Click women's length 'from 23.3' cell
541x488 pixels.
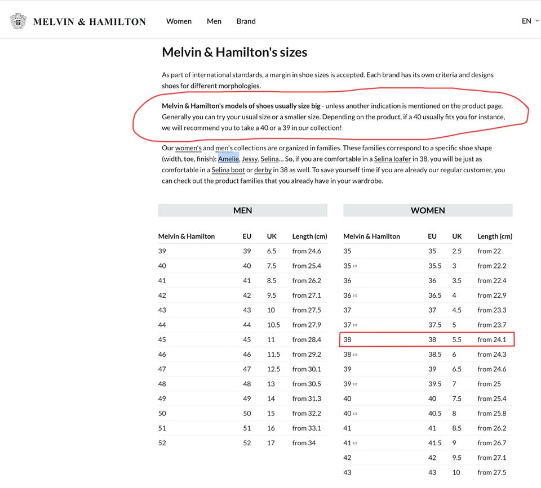[491, 310]
